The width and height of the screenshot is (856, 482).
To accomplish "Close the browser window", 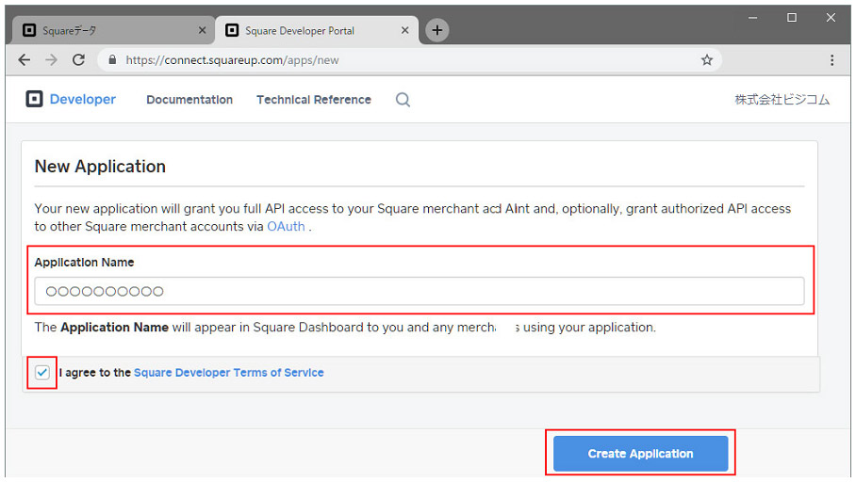I will 831,18.
